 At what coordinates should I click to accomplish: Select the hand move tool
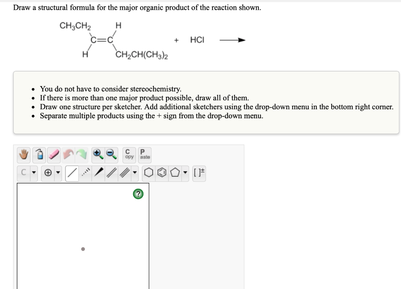click(x=24, y=155)
